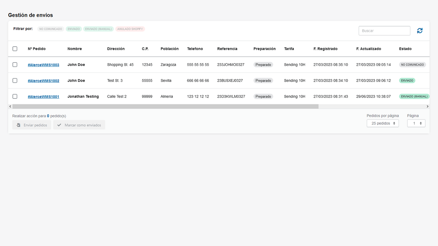Check the box for order #AlerceWMS1002
This screenshot has width=438, height=246.
click(x=15, y=81)
